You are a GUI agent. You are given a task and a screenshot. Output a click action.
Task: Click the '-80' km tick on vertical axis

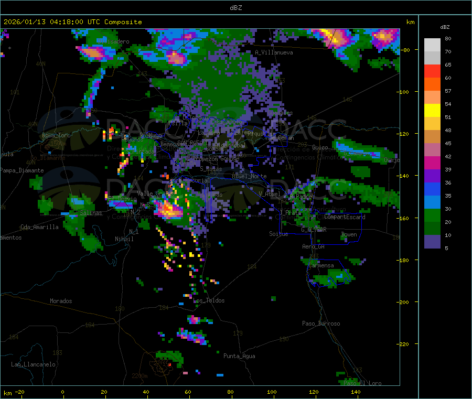pyautogui.click(x=405, y=50)
